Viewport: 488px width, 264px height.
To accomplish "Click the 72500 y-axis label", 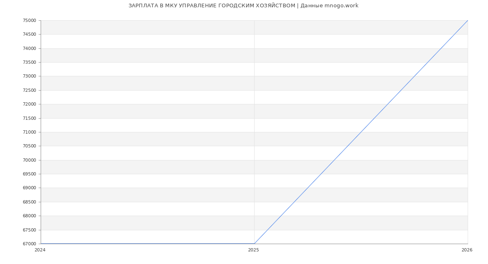I will tap(29, 90).
